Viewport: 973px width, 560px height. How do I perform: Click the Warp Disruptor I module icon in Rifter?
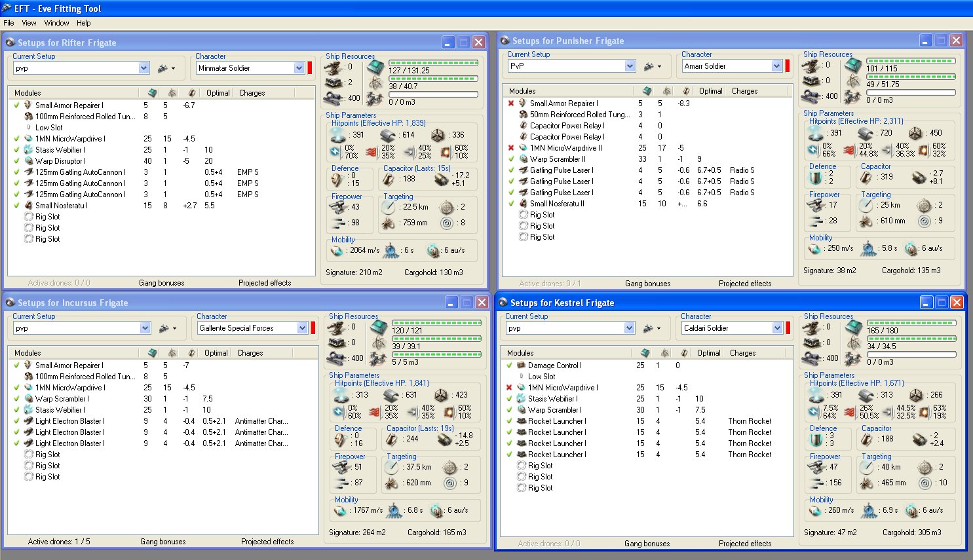pyautogui.click(x=28, y=160)
